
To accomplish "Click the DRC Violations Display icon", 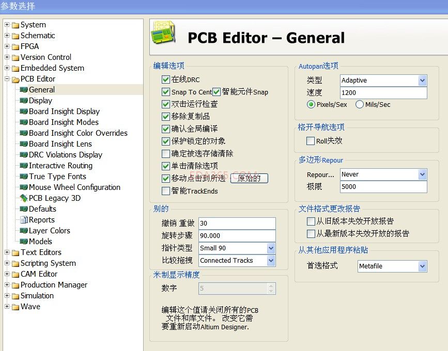I will (24, 155).
